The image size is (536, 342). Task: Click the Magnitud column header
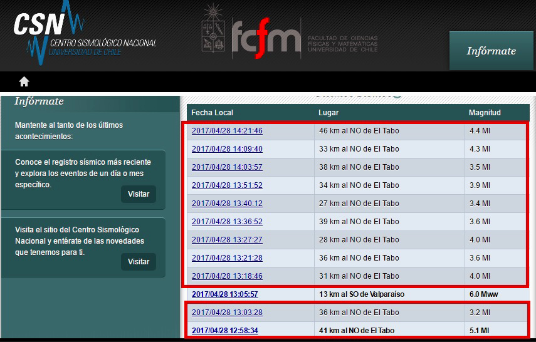485,113
